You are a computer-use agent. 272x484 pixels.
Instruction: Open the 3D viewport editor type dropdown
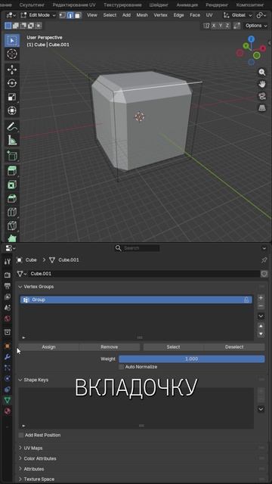11,15
